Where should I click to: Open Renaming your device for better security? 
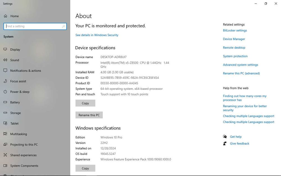(x=245, y=108)
